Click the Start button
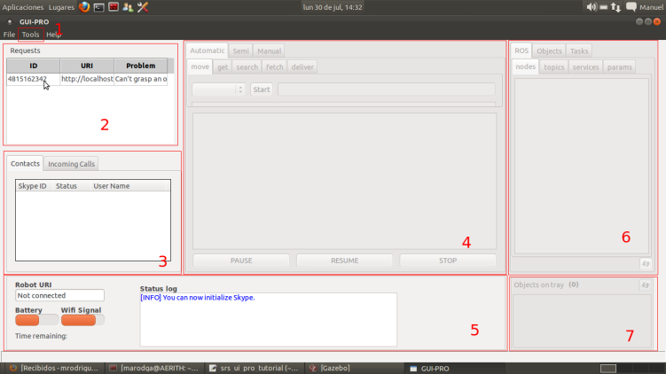Viewport: 666px width, 374px height. pos(261,90)
